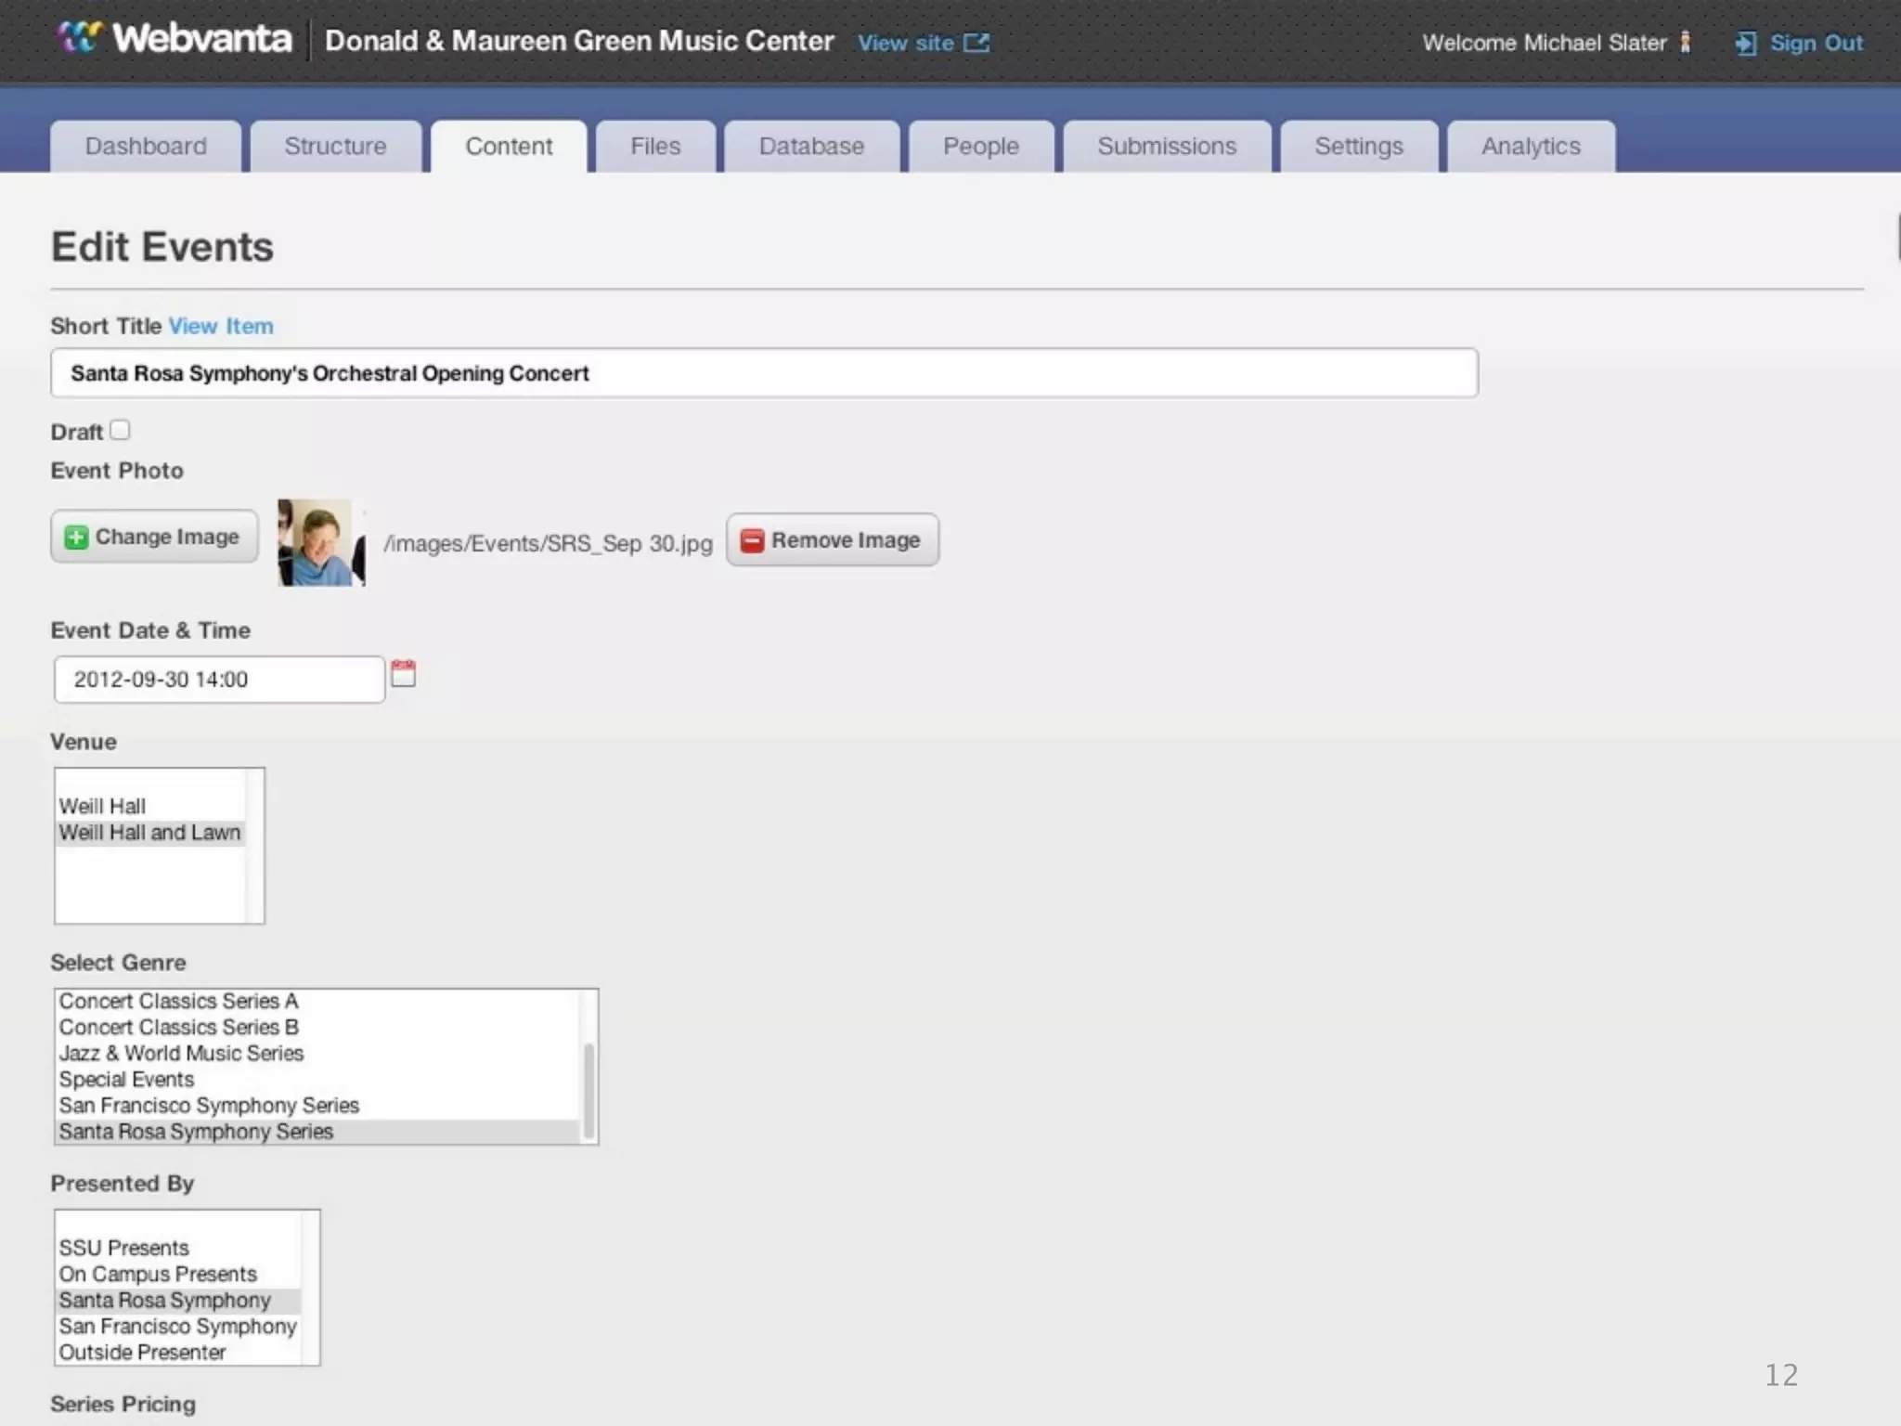Toggle the Draft checkbox
This screenshot has width=1901, height=1426.
tap(120, 430)
